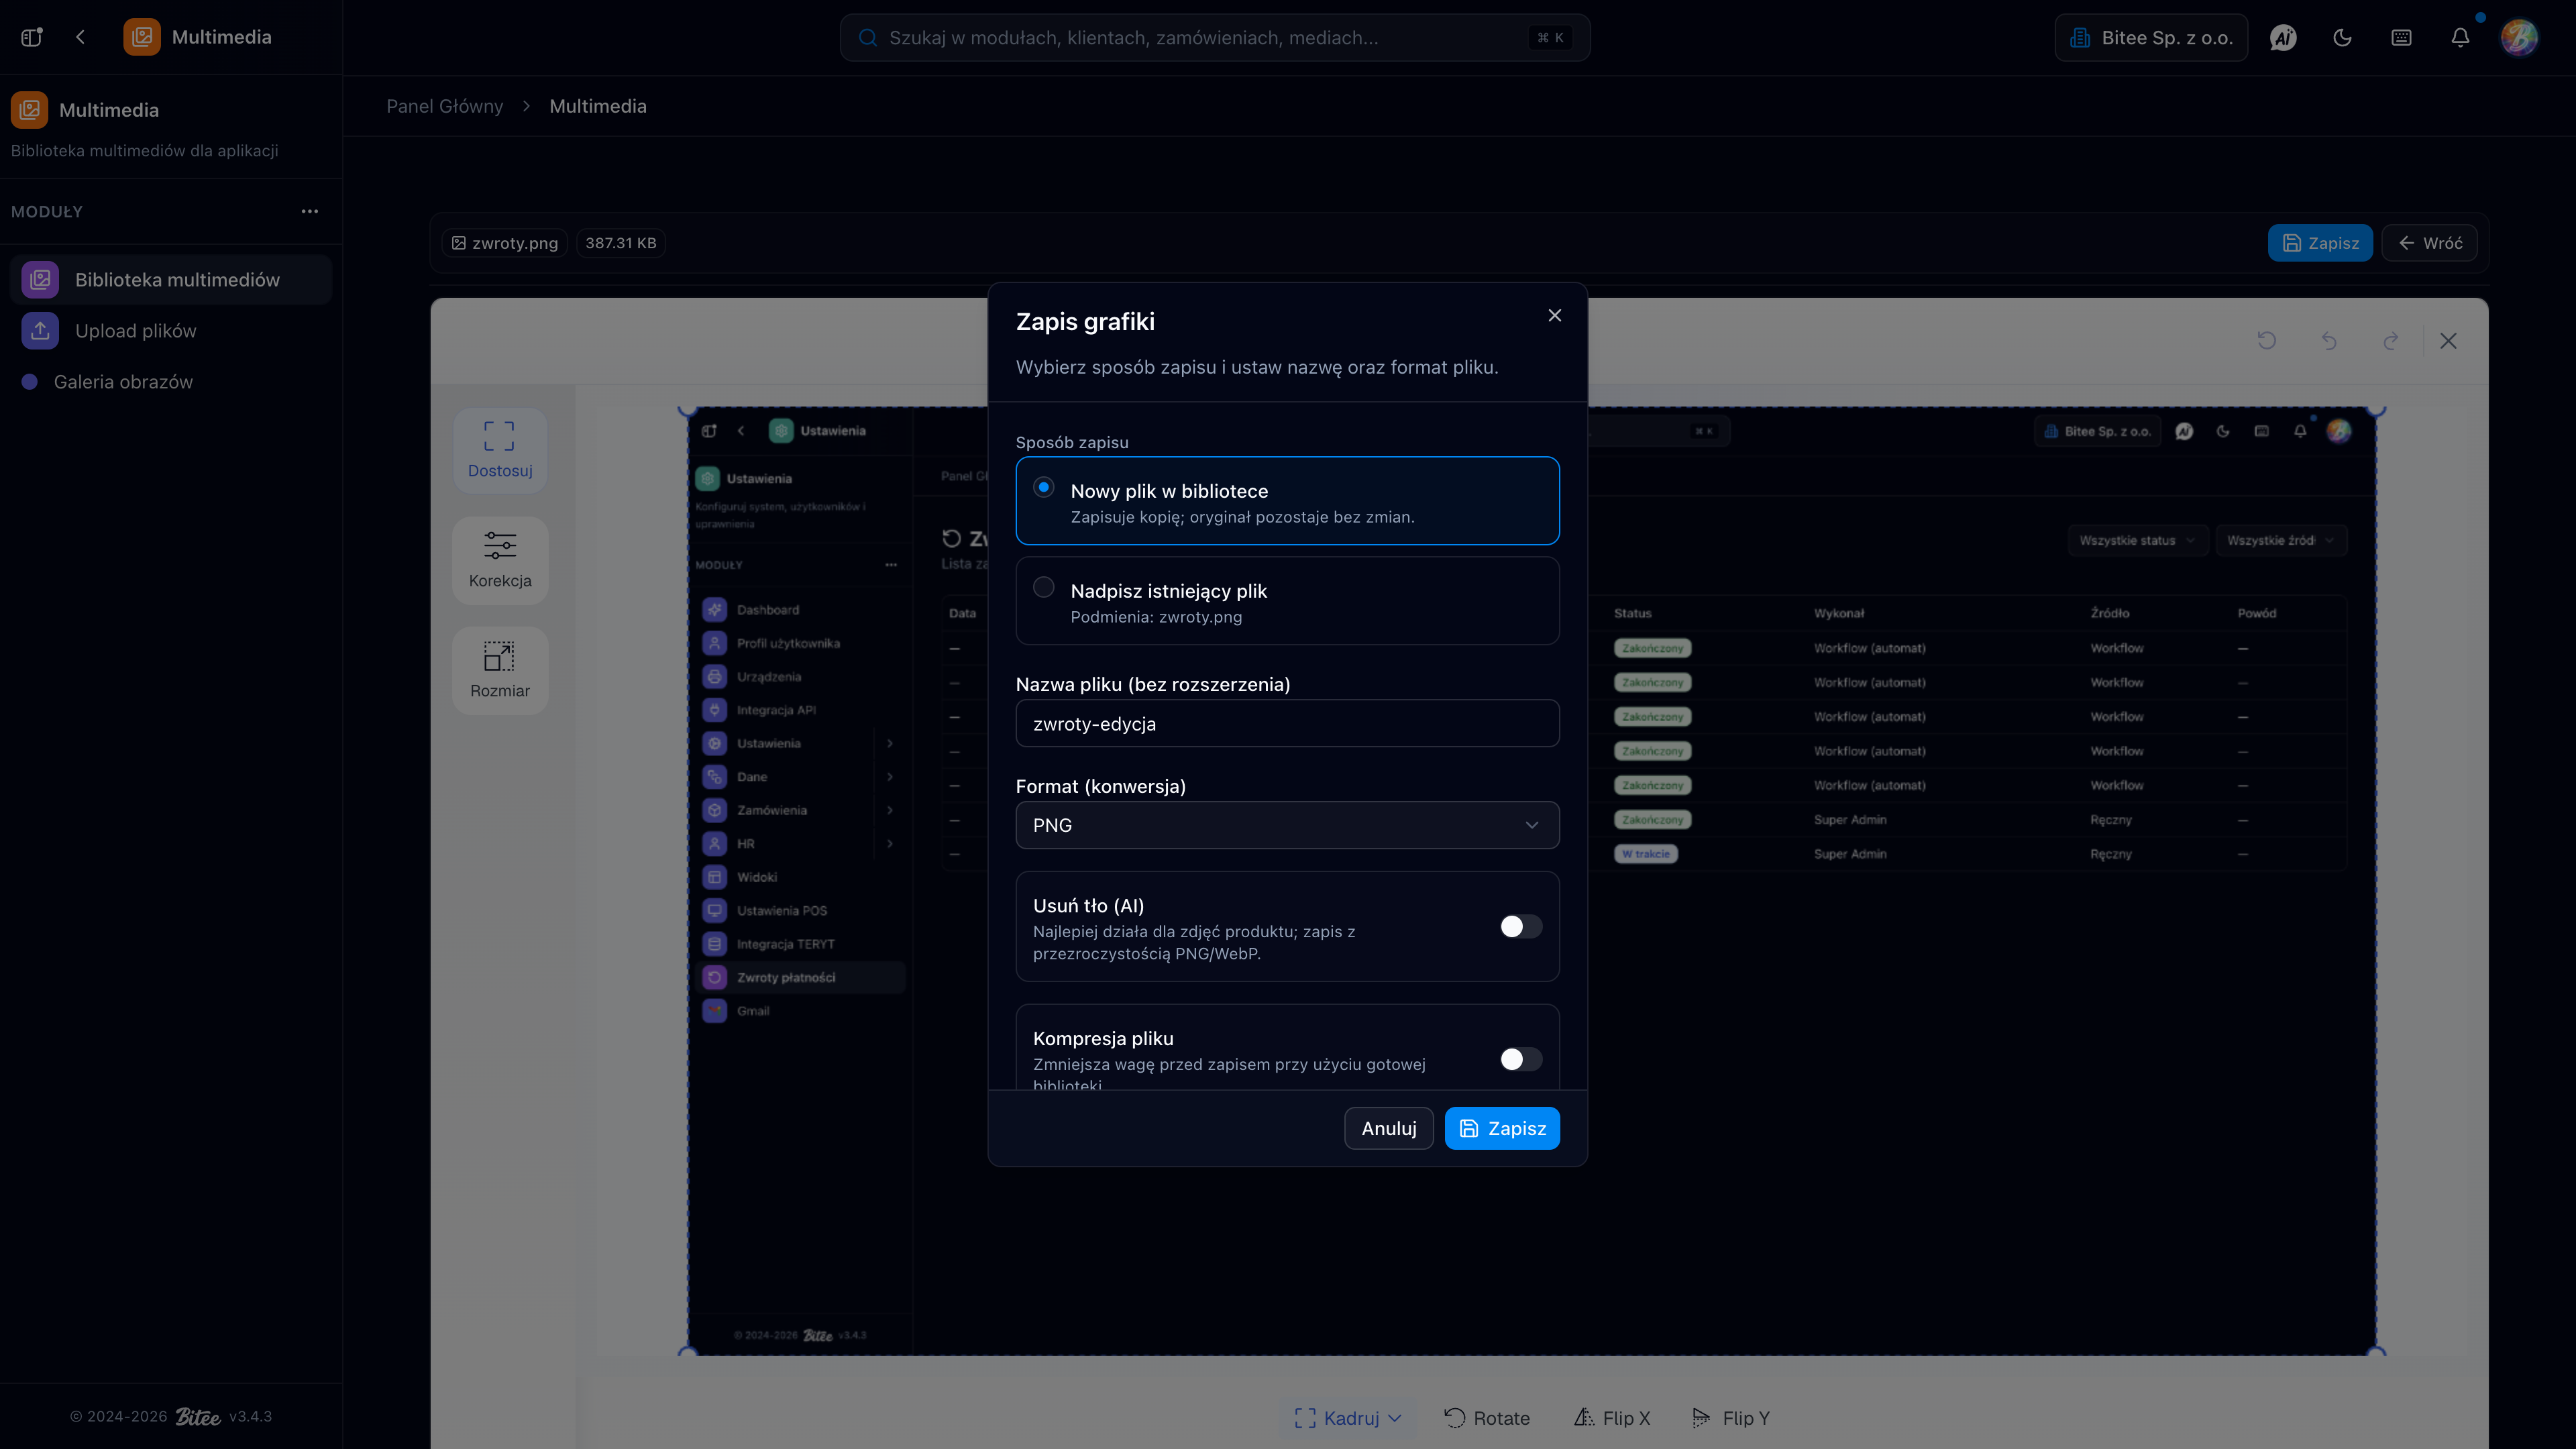
Task: Switch theme with the moon icon
Action: pos(2342,38)
